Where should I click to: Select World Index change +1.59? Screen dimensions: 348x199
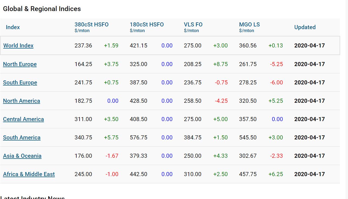click(111, 46)
